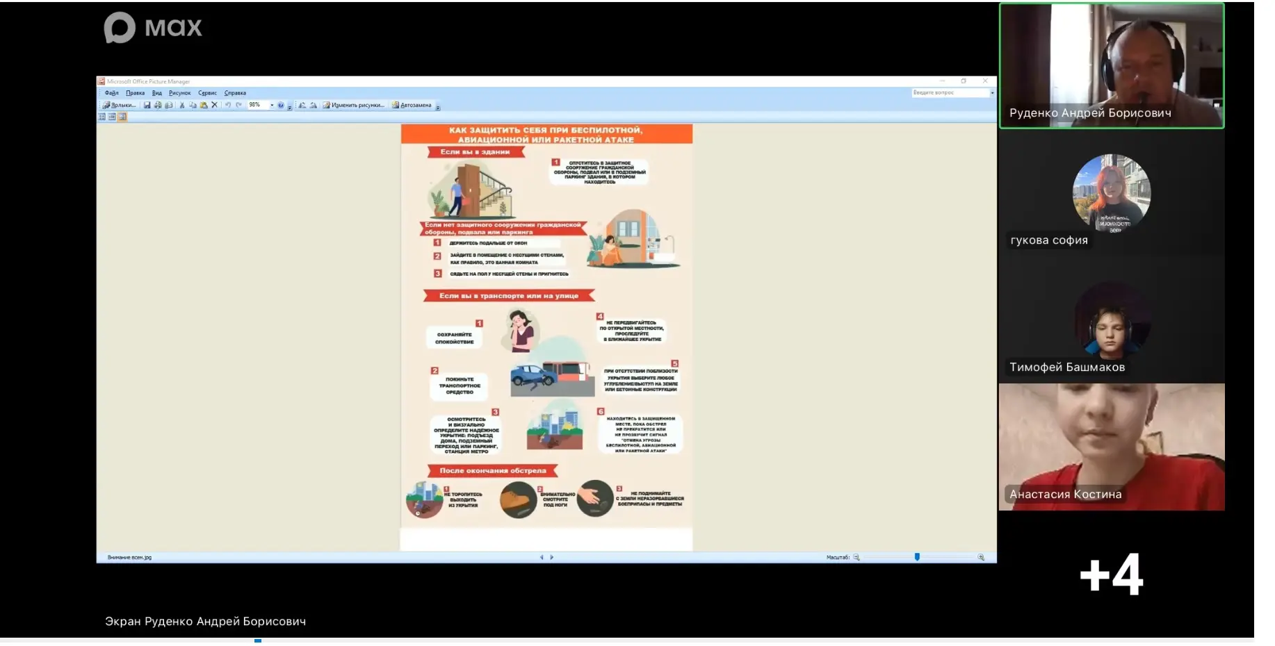Open the question box dropdown arrow

[x=992, y=92]
